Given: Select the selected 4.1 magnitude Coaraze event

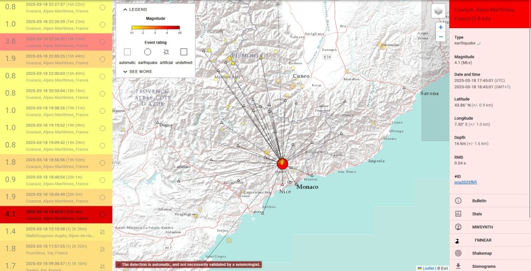Looking at the screenshot, I should 56,214.
